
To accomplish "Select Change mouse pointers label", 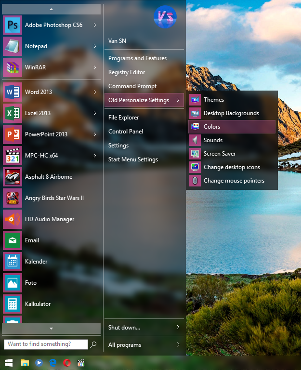I will point(234,181).
